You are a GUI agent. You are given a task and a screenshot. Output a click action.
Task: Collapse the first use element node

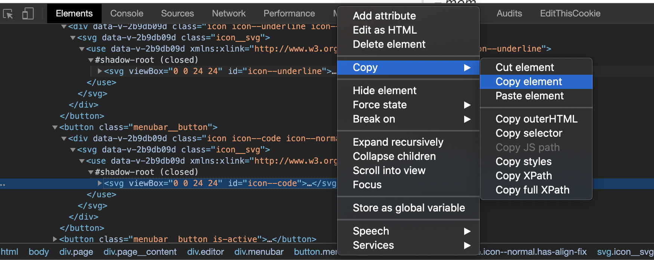click(x=82, y=49)
